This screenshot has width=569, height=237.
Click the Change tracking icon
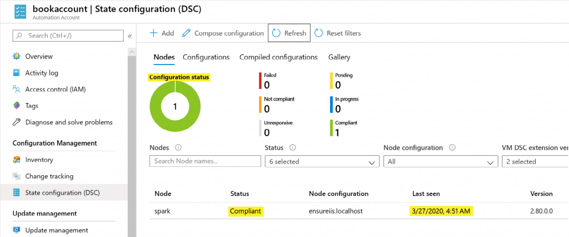click(x=17, y=176)
